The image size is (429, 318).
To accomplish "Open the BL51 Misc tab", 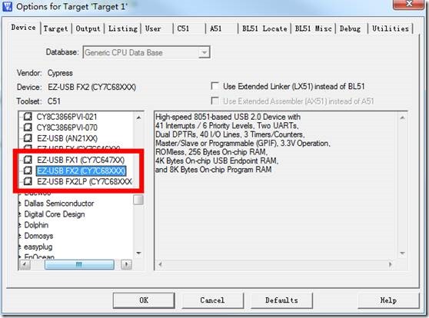I will (x=313, y=28).
